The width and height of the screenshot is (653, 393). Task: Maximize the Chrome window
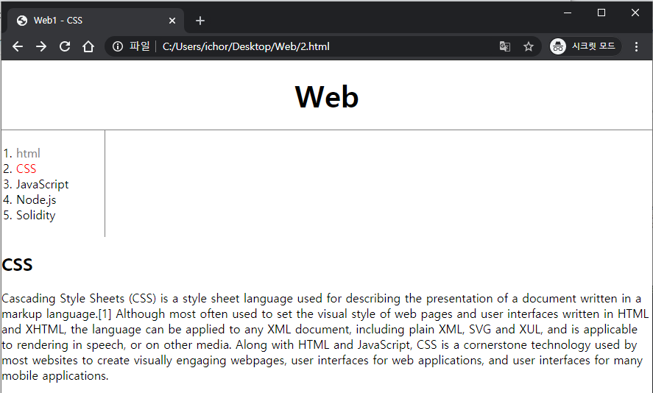tap(601, 13)
